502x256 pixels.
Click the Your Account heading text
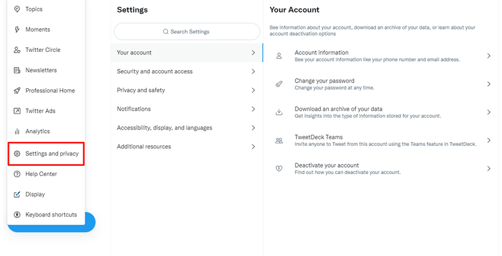tap(294, 10)
